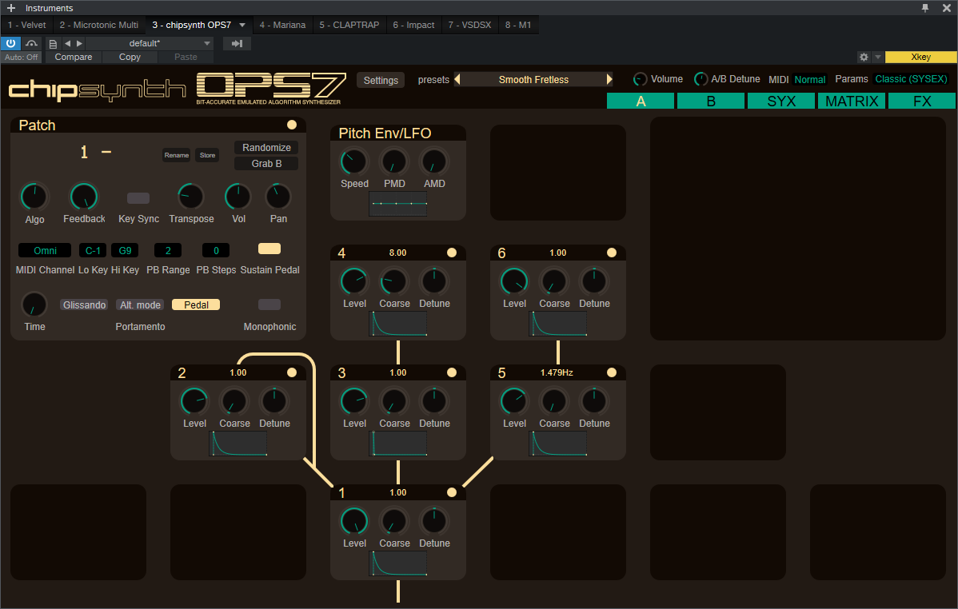Screen dimensions: 958x609
Task: Select previous chipsynth preset arrow
Action: (x=457, y=79)
